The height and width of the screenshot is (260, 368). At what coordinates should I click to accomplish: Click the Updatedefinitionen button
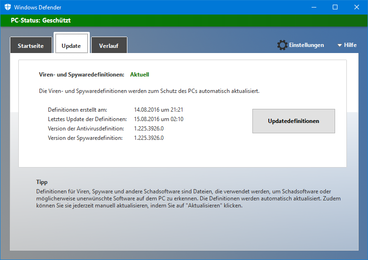pyautogui.click(x=294, y=121)
